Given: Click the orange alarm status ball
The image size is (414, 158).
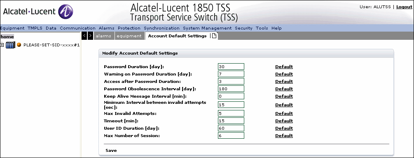Looking at the screenshot, I should 19,45.
